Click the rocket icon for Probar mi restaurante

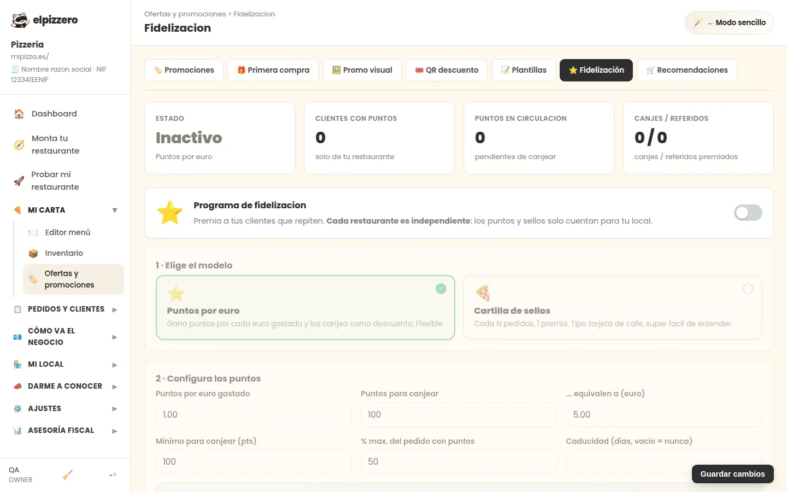[19, 181]
